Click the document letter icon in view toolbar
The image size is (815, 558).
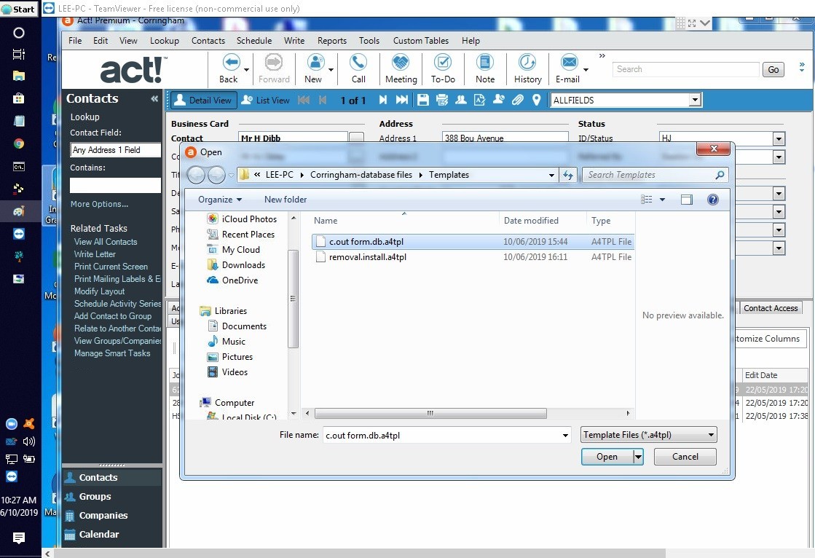(479, 100)
